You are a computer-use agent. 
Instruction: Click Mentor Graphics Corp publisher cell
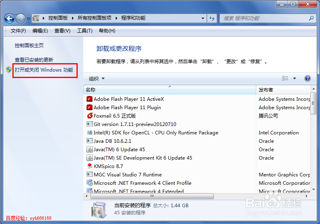point(284,174)
